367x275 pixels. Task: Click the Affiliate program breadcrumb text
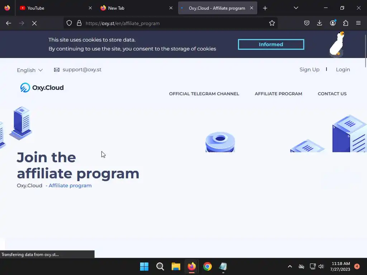[x=70, y=186]
